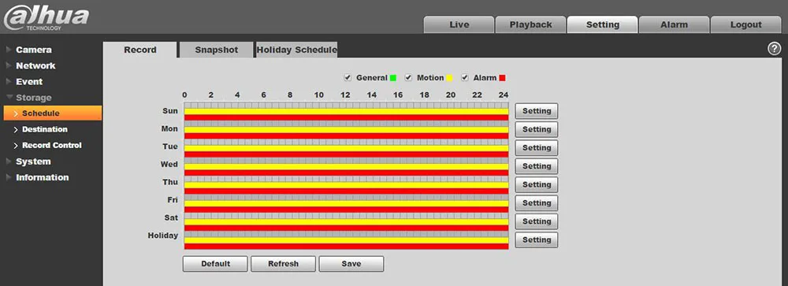
Task: Open Record Control under Storage
Action: pyautogui.click(x=51, y=145)
